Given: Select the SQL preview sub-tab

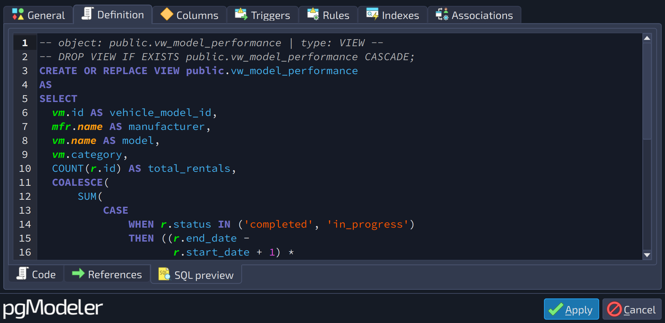Looking at the screenshot, I should (196, 274).
